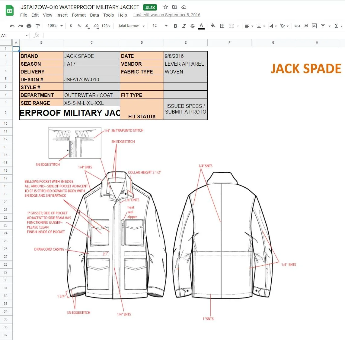Open the File menu

coord(24,15)
